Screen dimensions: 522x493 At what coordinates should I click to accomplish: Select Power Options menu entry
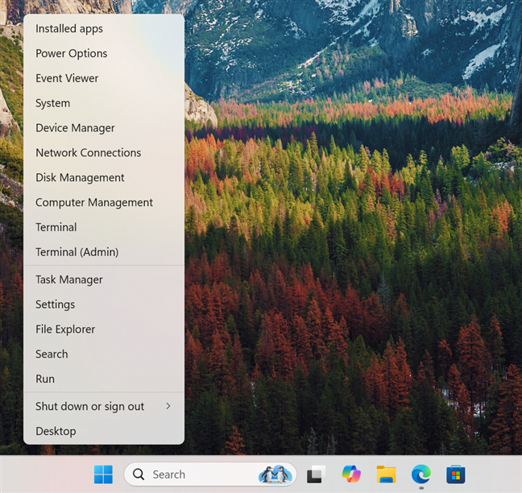[104, 53]
